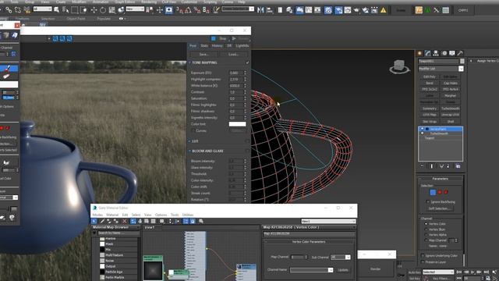Viewport: 499px width, 281px height.
Task: Activate Select and Rotate tool
Action: (103, 10)
